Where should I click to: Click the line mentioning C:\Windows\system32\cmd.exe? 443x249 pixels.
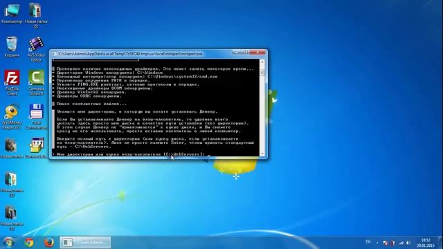pos(135,77)
